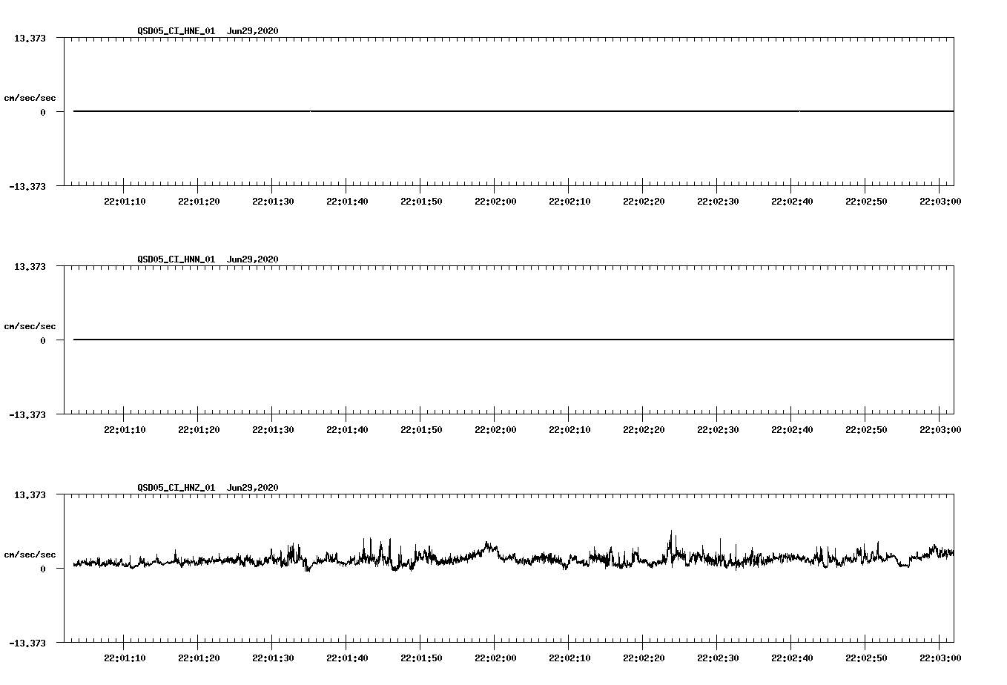
Task: Click the QSD05_CI_HNE_01 plot title
Action: [176, 31]
